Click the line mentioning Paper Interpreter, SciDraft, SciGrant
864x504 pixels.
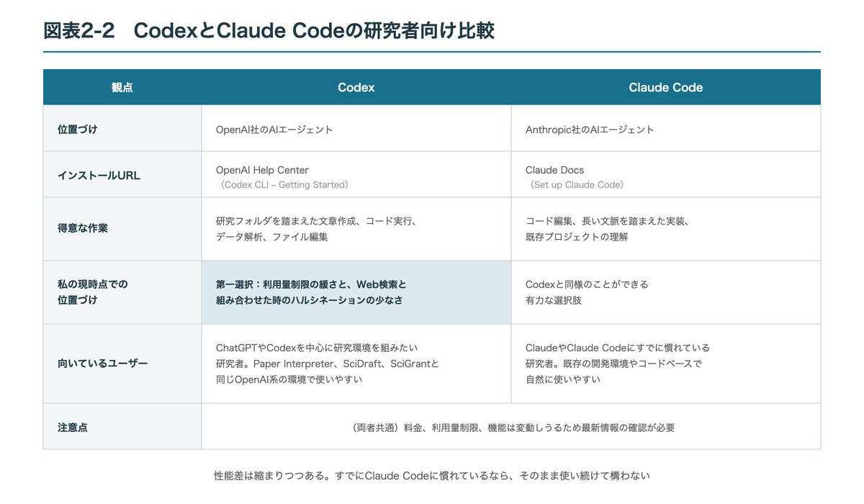(x=328, y=364)
